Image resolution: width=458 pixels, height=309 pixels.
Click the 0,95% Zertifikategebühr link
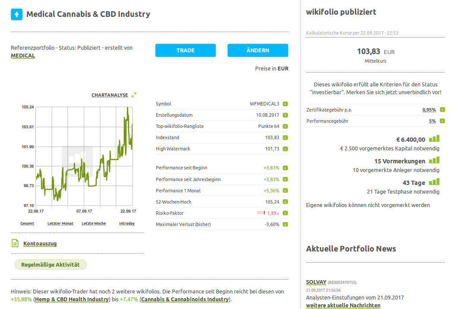429,110
